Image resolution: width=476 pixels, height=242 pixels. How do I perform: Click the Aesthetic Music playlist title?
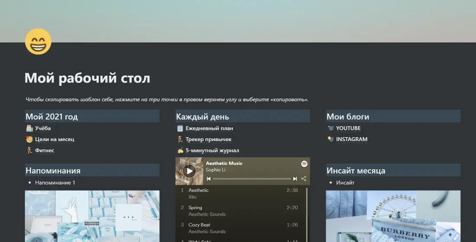tap(224, 163)
